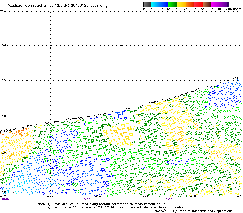Click the '-40' latitude axis label
This screenshot has height=213, width=243.
[x=3, y=11]
